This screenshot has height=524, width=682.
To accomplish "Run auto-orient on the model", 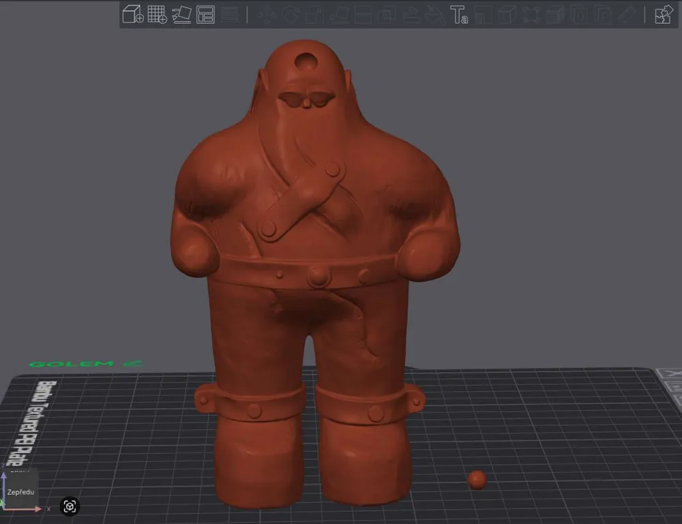I will coord(183,14).
